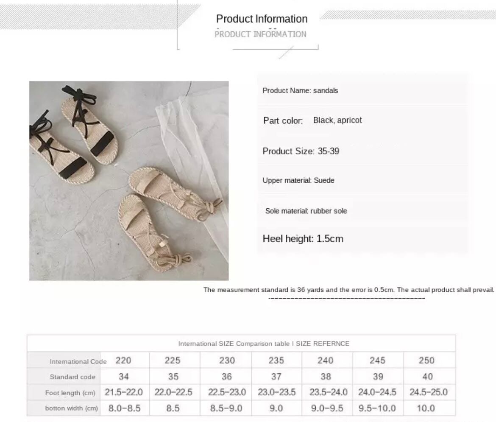This screenshot has width=496, height=422.
Task: Select standard code cell '40'
Action: coord(428,377)
